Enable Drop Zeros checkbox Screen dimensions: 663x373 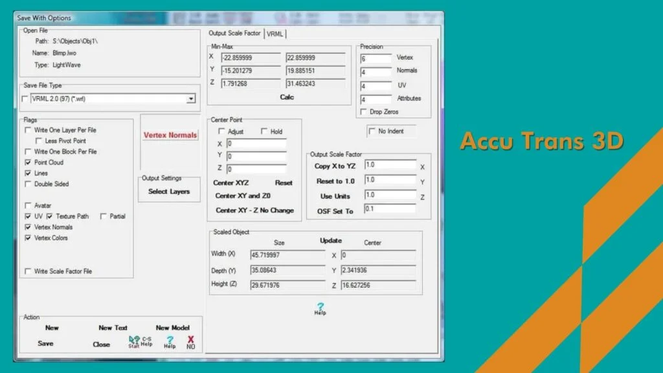pos(363,111)
